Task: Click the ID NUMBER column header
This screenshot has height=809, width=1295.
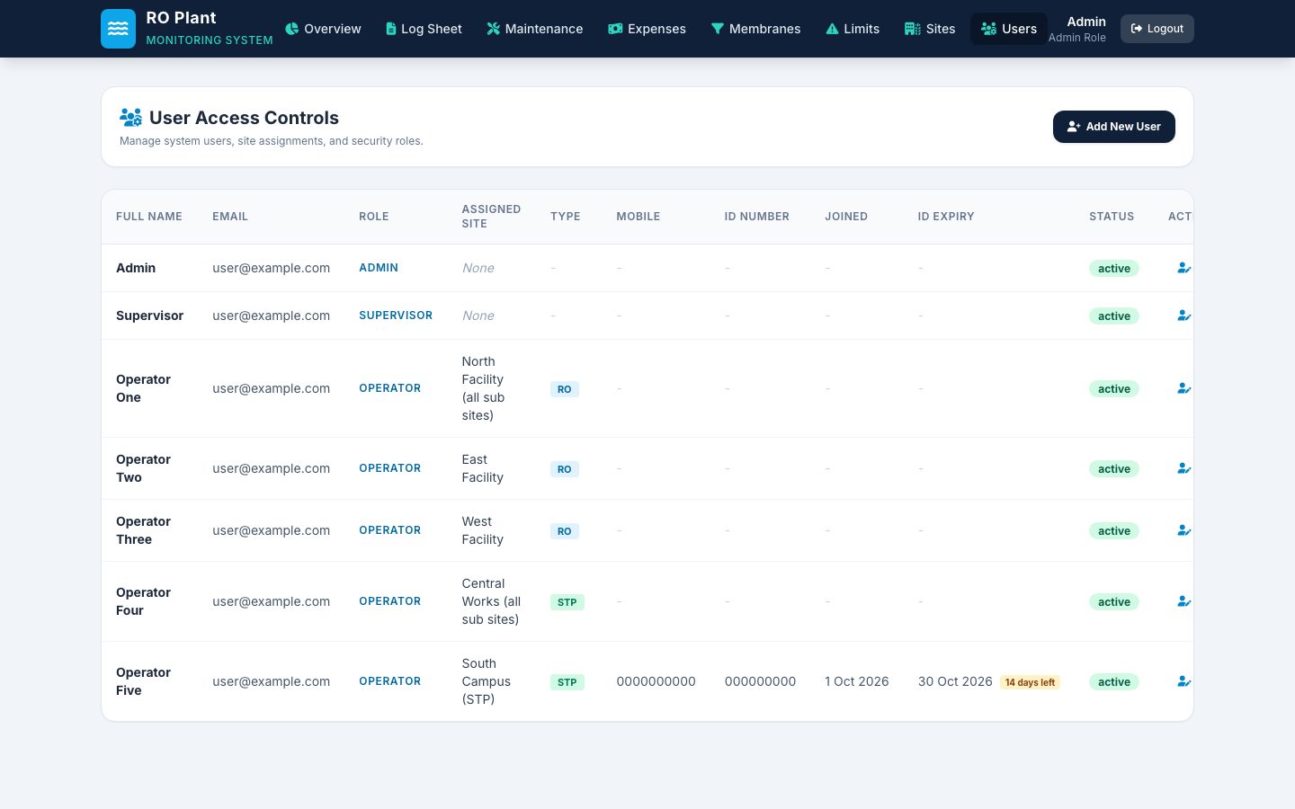Action: tap(757, 217)
